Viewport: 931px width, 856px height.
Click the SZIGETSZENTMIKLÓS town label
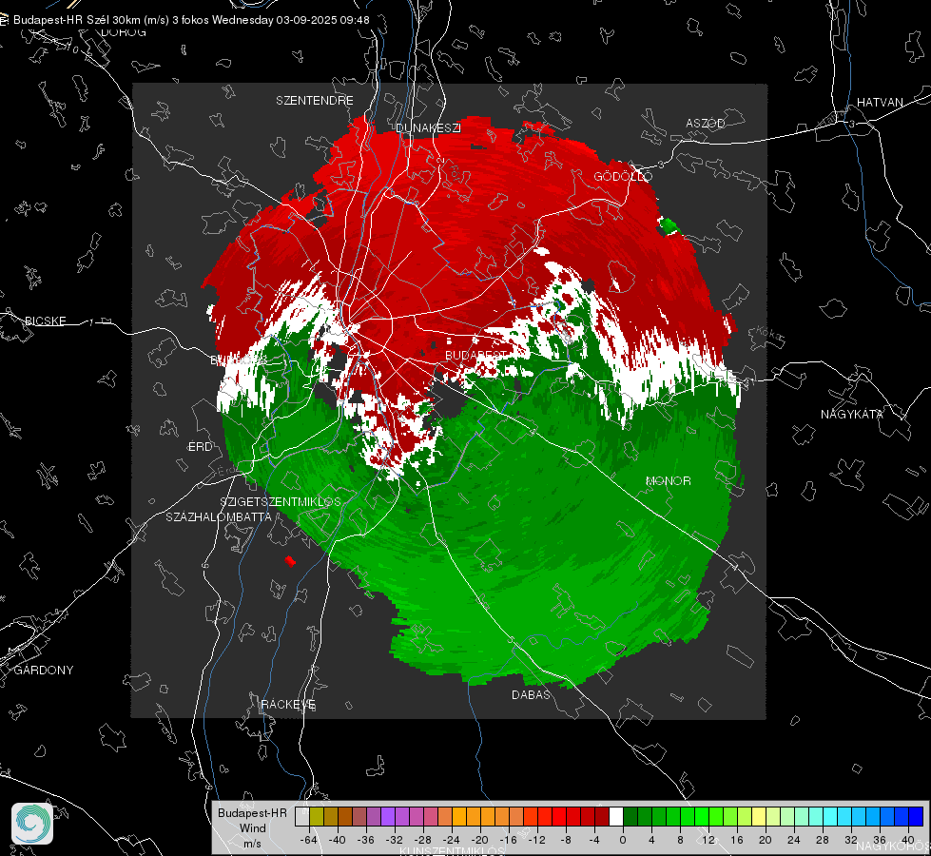coord(281,501)
